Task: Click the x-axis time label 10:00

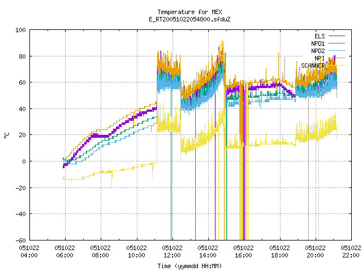Action: coord(136,255)
